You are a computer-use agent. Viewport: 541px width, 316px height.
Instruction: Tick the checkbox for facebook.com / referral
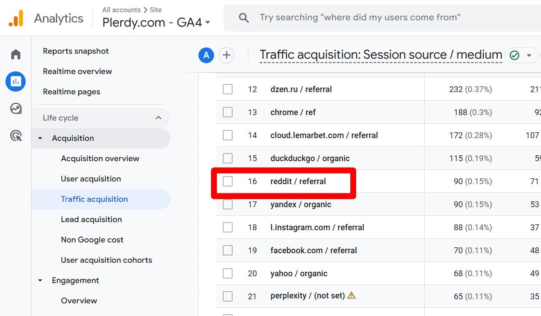pyautogui.click(x=227, y=250)
